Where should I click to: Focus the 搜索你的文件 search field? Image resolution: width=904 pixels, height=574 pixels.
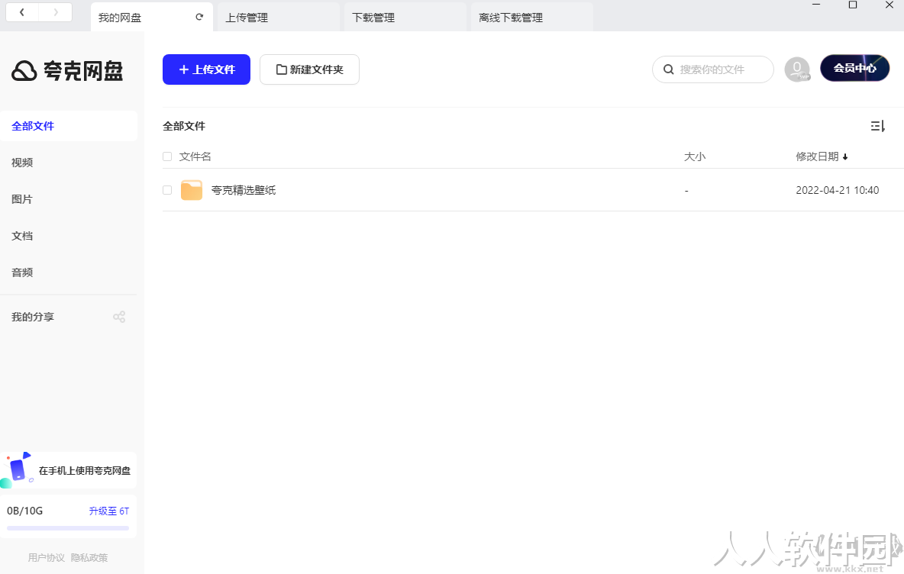712,69
